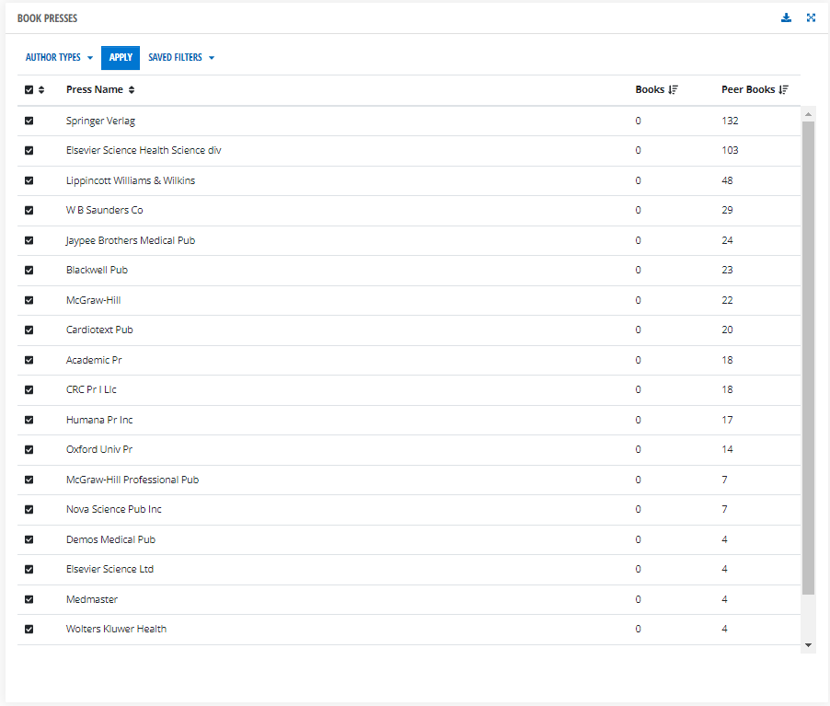Uncheck the Oxford Univ Pr checkbox

[29, 450]
